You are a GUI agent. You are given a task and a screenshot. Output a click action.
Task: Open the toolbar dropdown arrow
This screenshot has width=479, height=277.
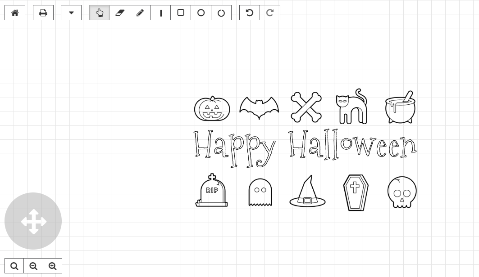[71, 13]
